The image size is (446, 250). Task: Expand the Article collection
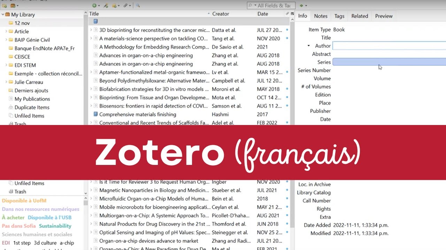click(x=6, y=31)
